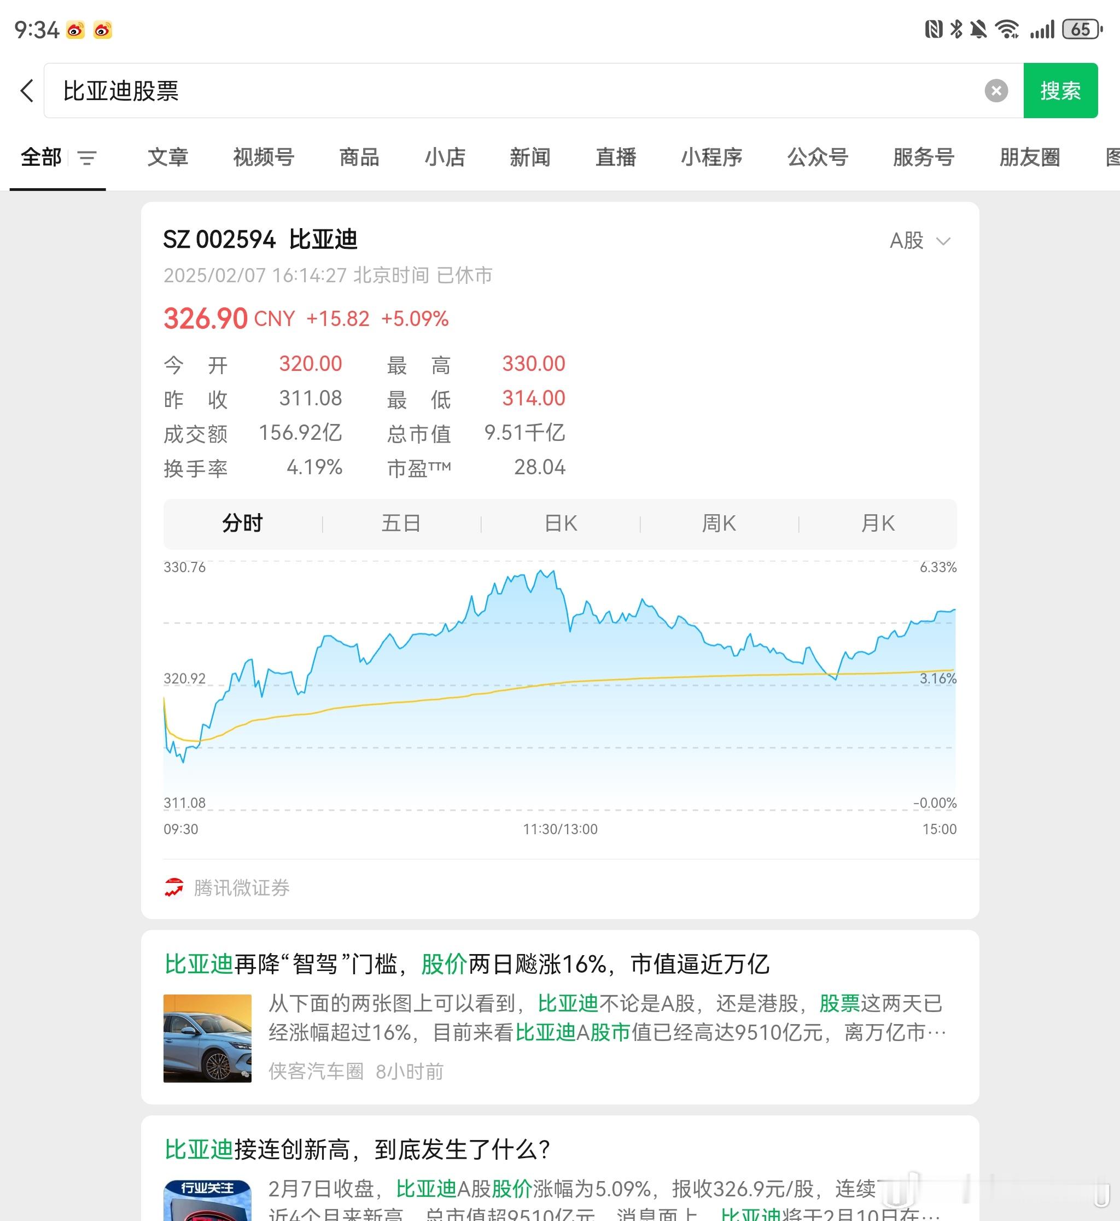Switch chart to 月K view
The image size is (1120, 1221).
tap(878, 523)
